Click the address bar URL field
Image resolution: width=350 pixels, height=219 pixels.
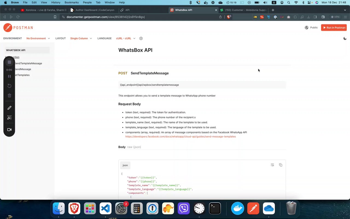coord(139,17)
